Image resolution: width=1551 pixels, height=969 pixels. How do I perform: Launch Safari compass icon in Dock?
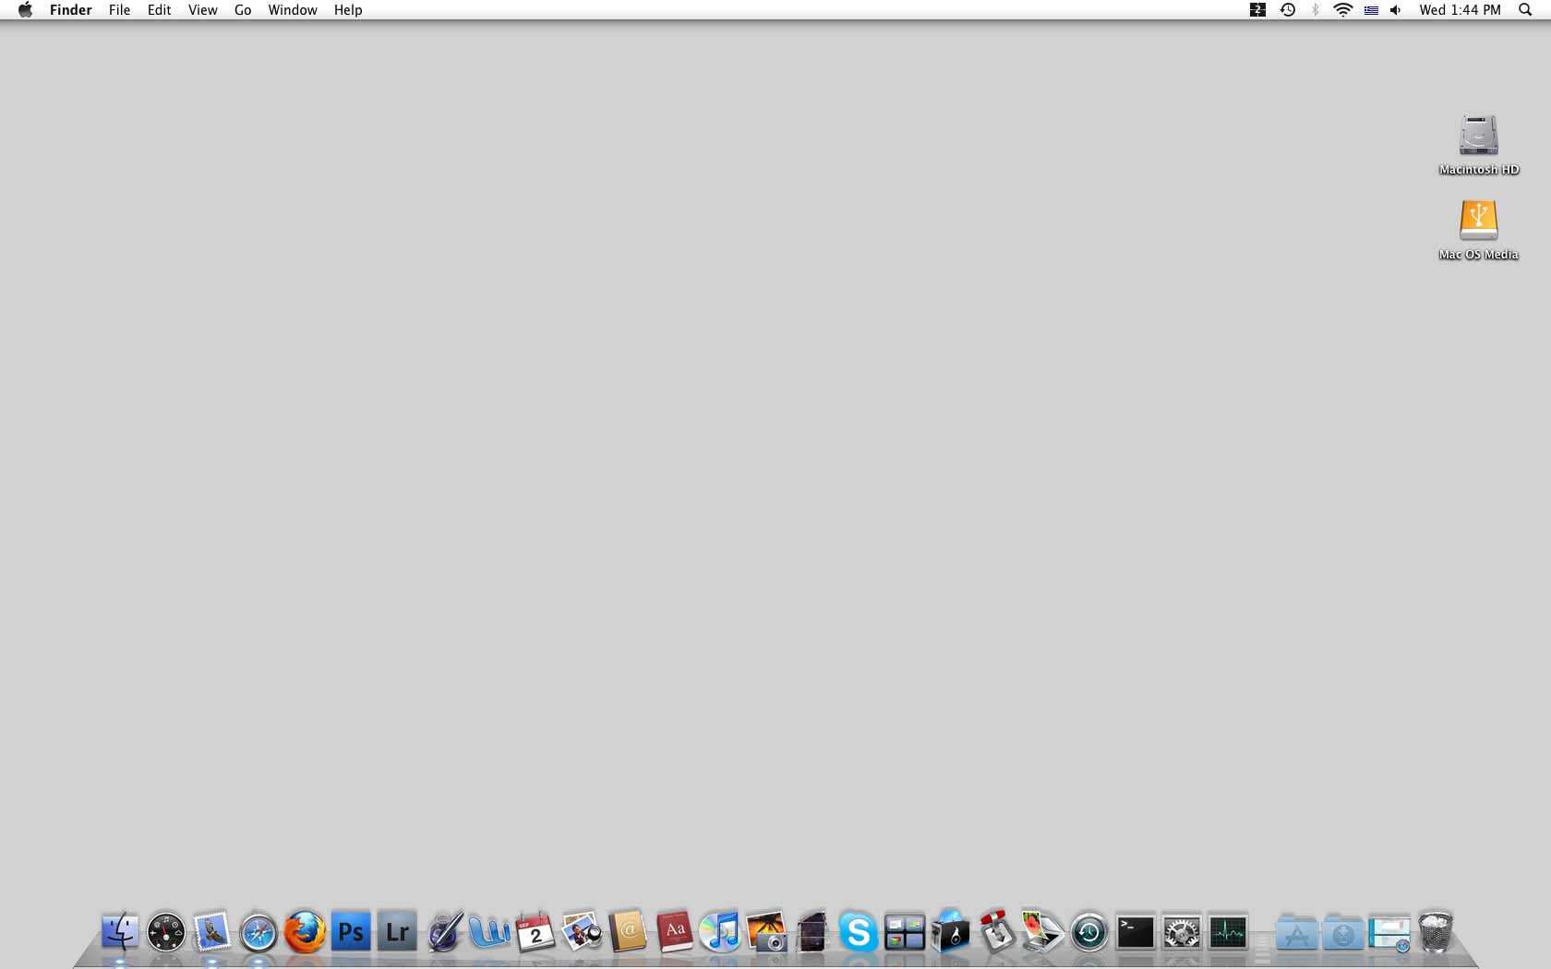(258, 932)
